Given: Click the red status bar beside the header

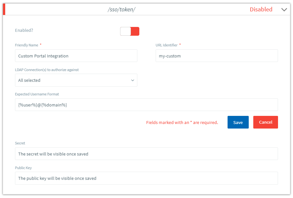Looking at the screenshot, I should pyautogui.click(x=4, y=10).
